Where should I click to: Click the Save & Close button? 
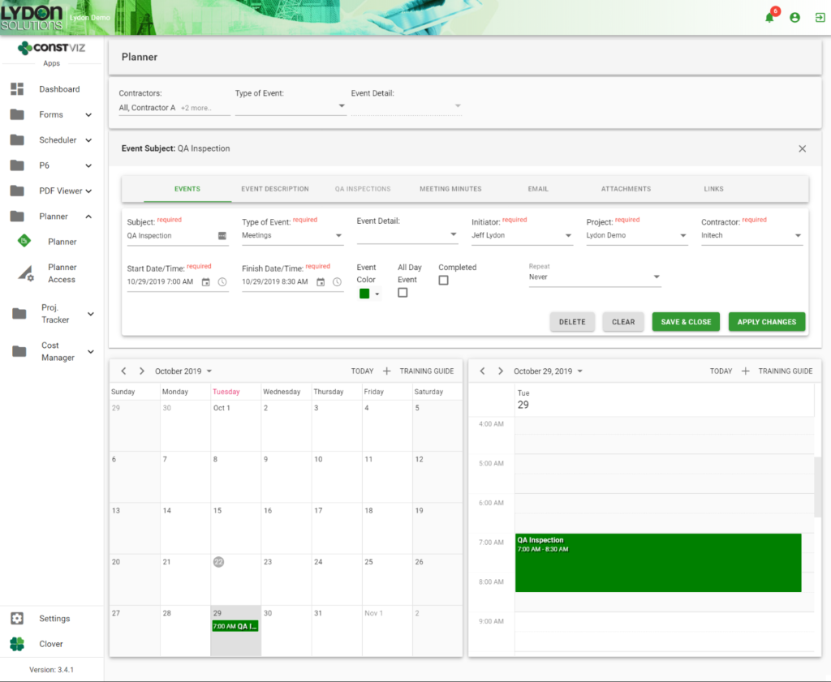pyautogui.click(x=686, y=322)
